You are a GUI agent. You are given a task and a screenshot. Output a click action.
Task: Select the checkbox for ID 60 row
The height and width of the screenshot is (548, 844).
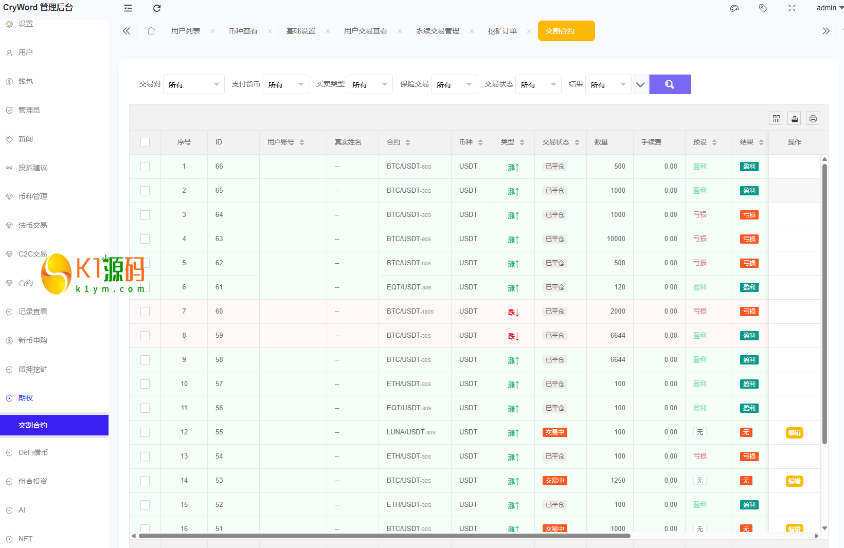[x=145, y=312]
